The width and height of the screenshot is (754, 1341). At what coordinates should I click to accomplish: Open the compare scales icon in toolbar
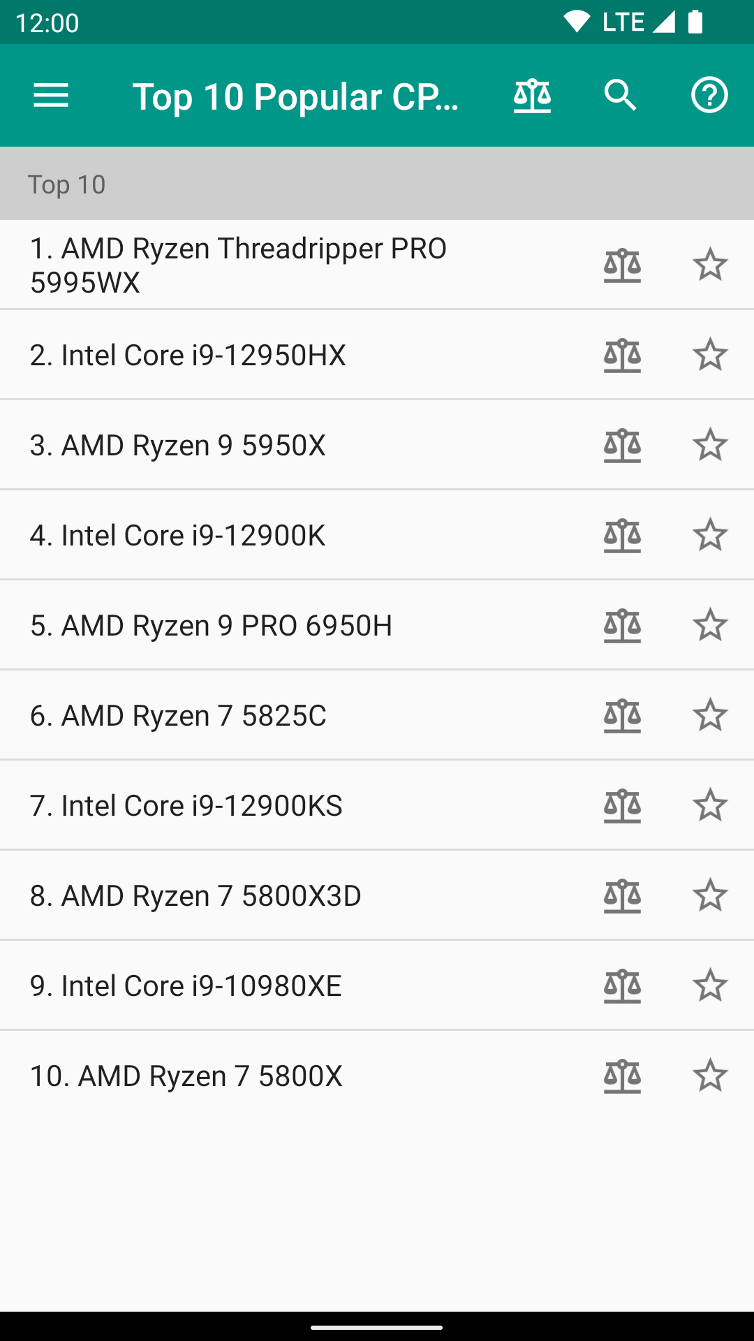pyautogui.click(x=532, y=96)
